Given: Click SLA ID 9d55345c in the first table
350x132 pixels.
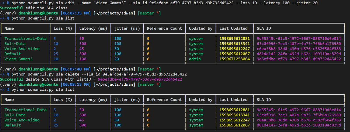Looking at the screenshot, I should point(299,38).
